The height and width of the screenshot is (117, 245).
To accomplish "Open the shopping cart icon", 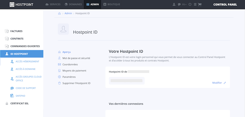I will coord(200,5).
